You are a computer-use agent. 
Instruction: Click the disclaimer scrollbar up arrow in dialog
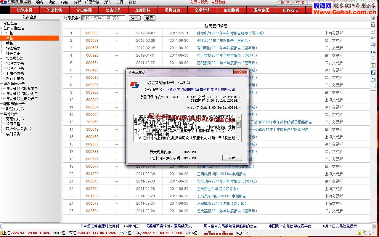point(239,116)
